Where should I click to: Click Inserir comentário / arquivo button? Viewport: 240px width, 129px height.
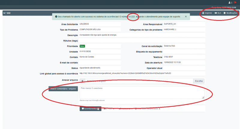click(x=63, y=89)
